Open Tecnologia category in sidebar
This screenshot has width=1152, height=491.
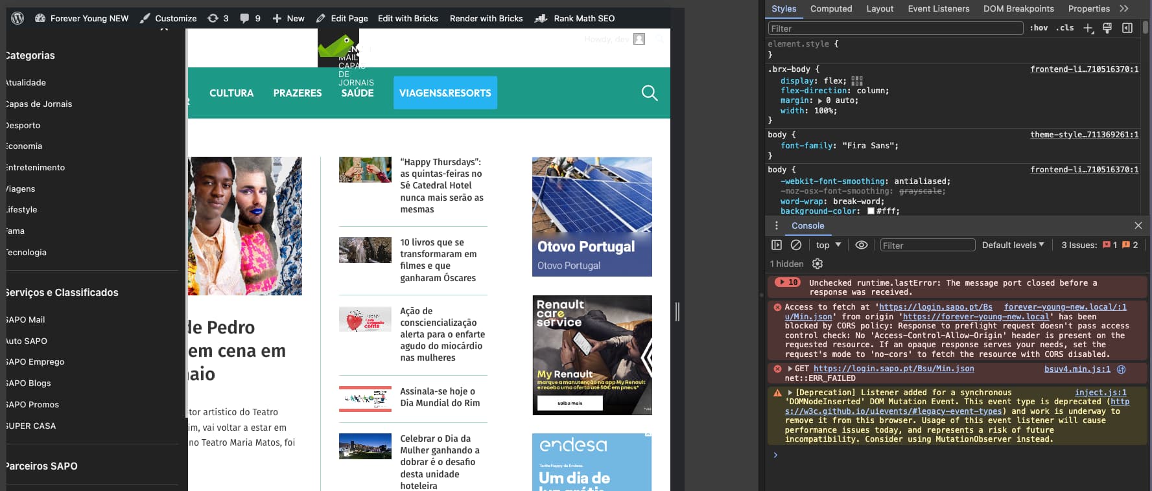pyautogui.click(x=26, y=252)
